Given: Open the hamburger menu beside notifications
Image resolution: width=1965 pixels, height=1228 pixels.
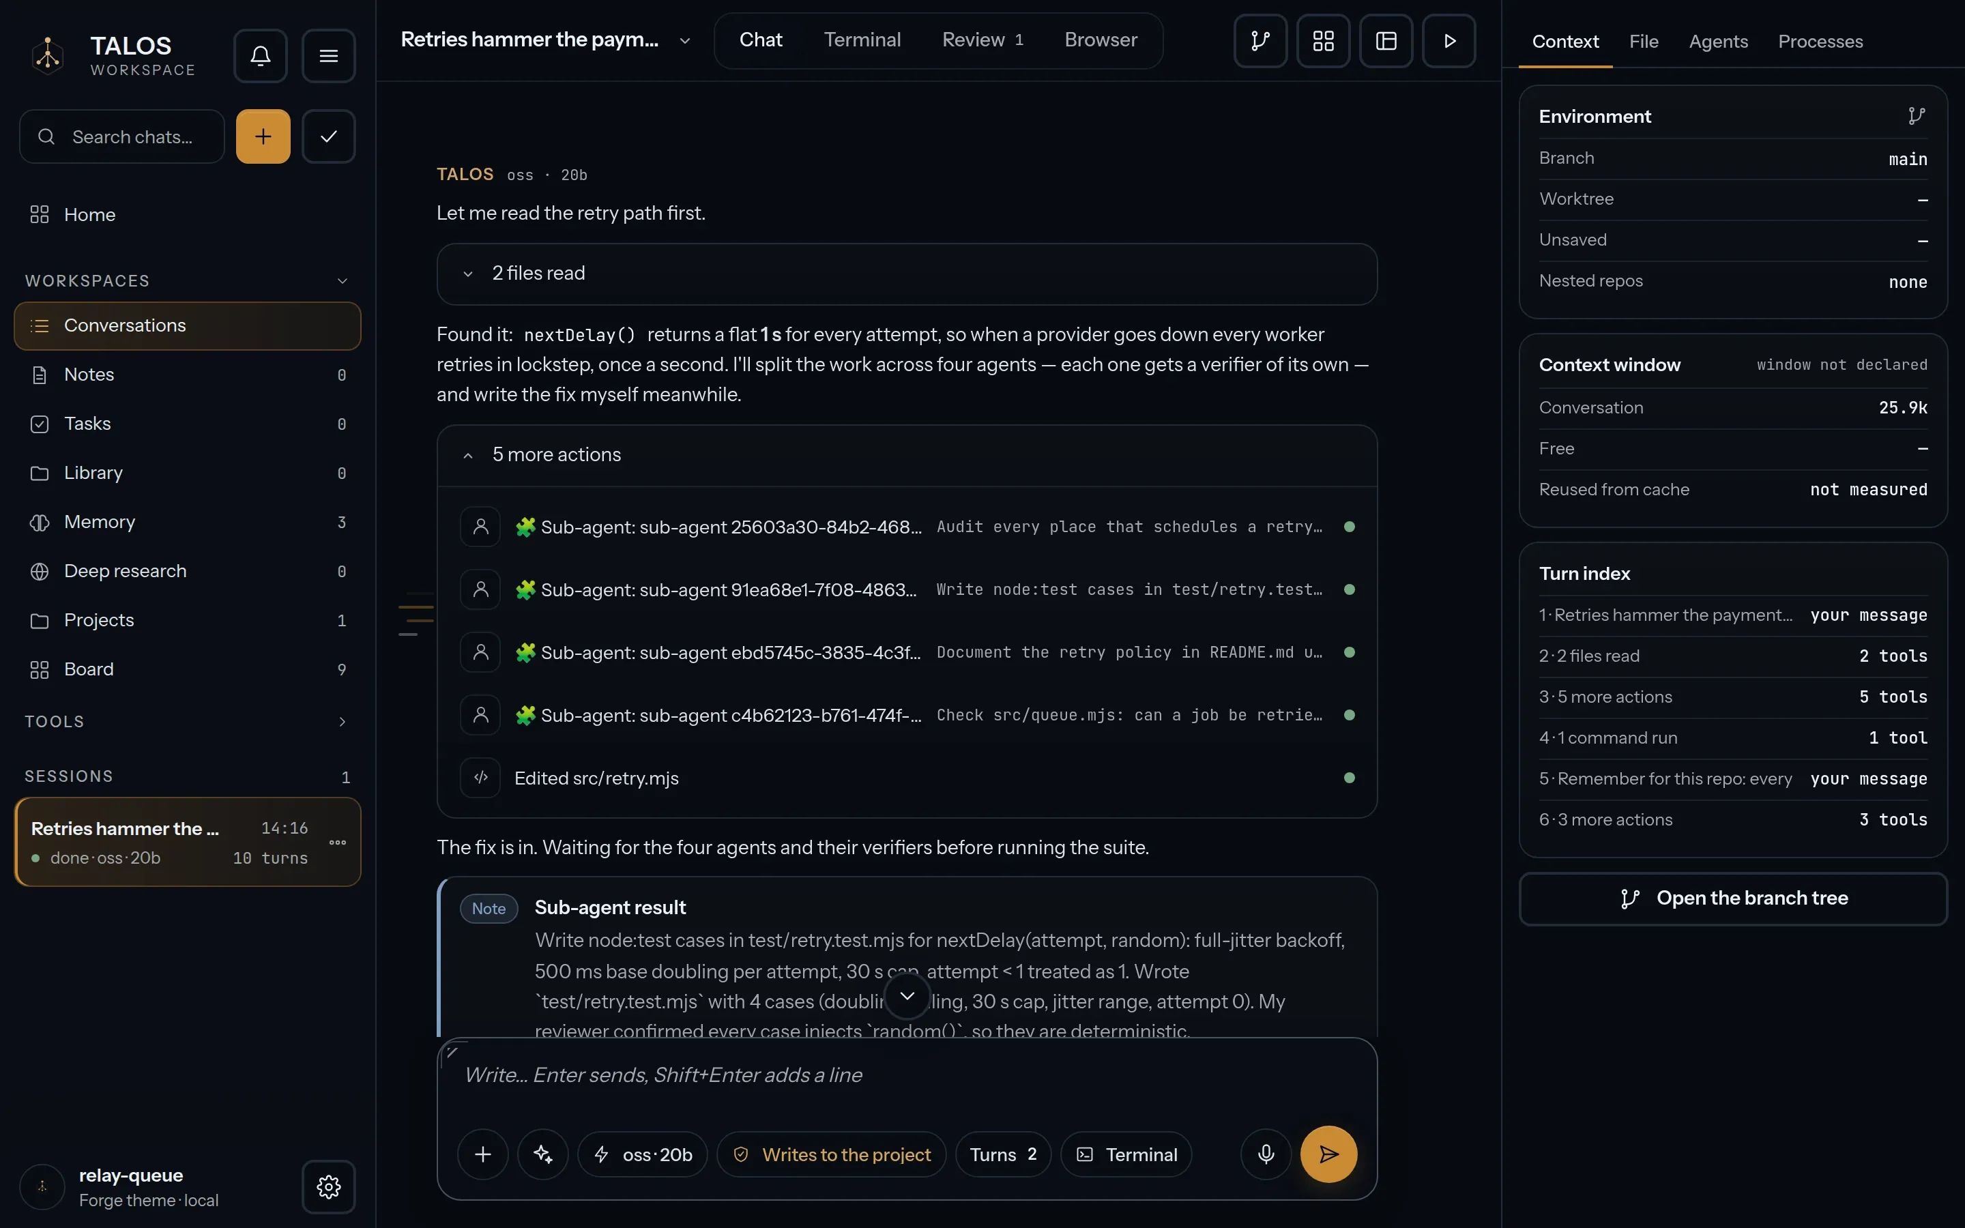Looking at the screenshot, I should tap(328, 56).
